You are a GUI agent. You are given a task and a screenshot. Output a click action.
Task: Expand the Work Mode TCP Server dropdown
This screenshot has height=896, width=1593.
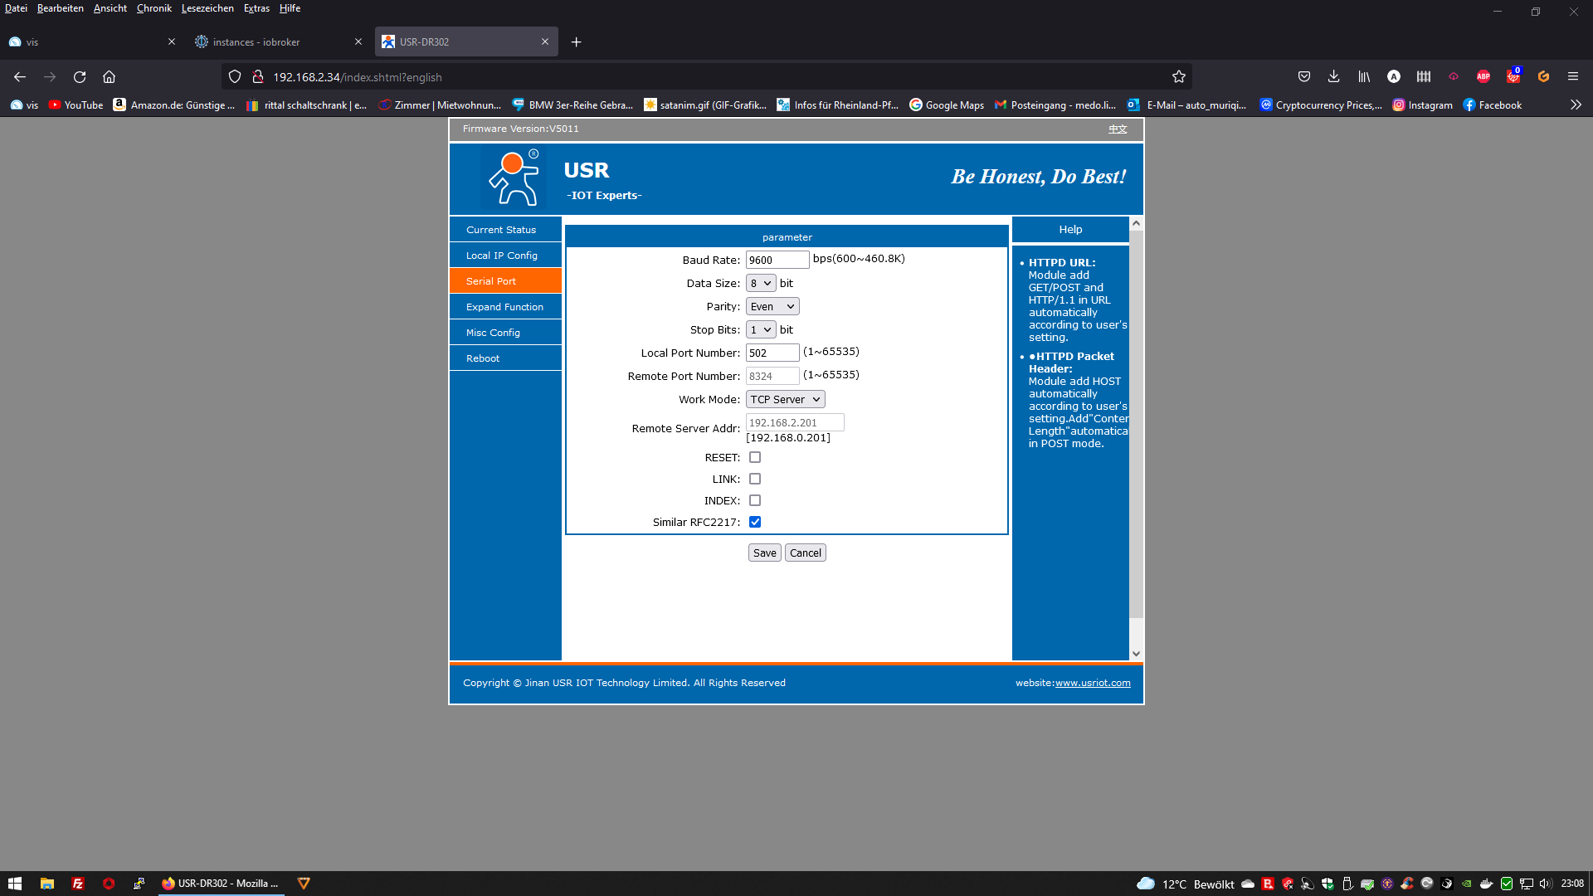(784, 399)
